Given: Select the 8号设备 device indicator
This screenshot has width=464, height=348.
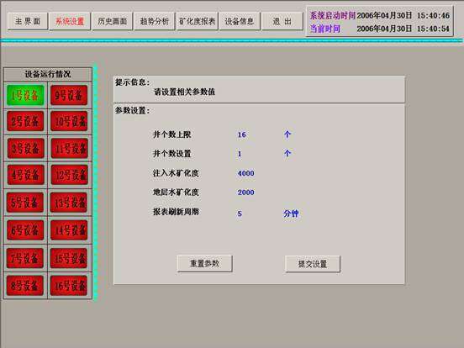Looking at the screenshot, I should 25,285.
